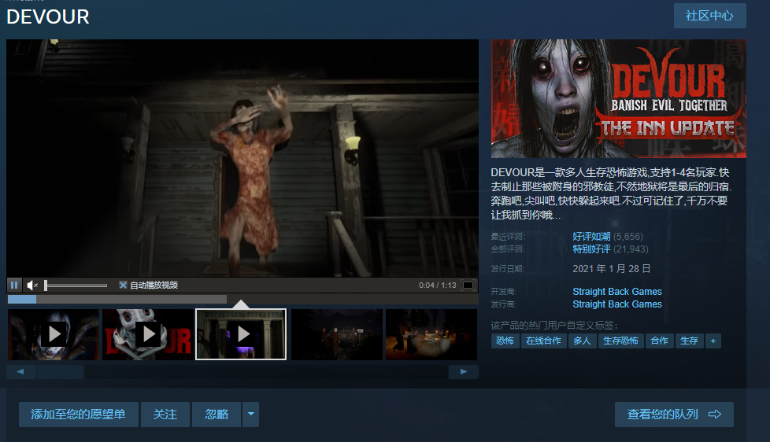Select the 生存恐怖 tag
Image resolution: width=770 pixels, height=442 pixels.
[x=620, y=341]
